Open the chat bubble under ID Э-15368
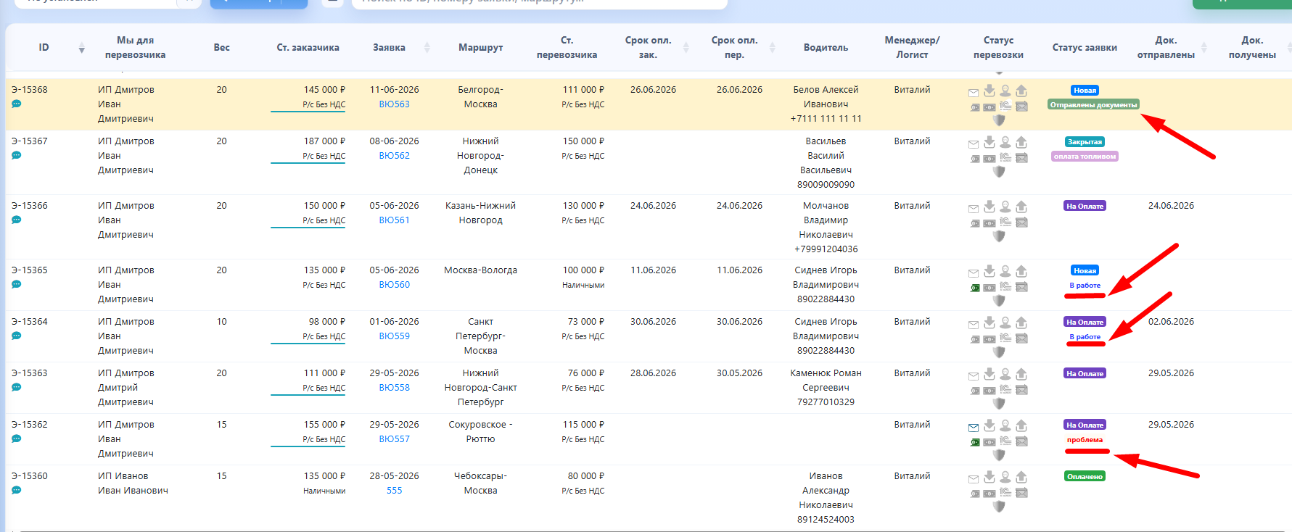 [16, 104]
